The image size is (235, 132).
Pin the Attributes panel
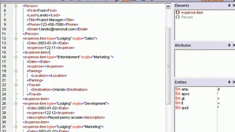(x=229, y=45)
